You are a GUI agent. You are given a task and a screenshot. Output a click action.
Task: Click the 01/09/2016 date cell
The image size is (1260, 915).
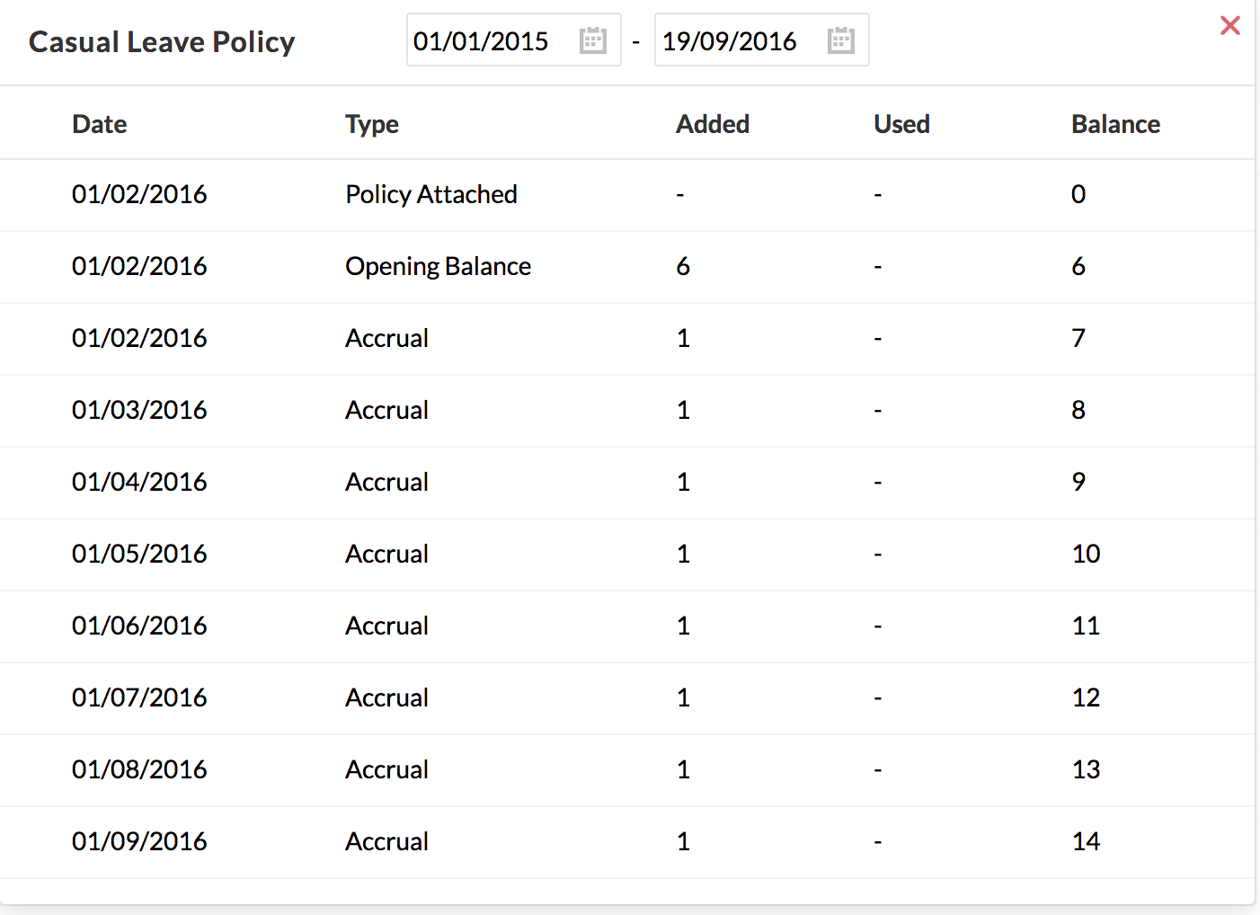tap(139, 841)
